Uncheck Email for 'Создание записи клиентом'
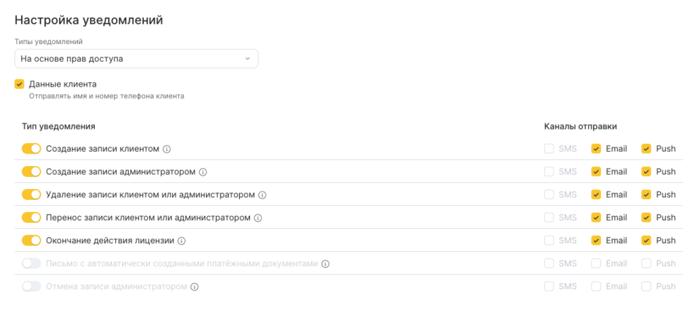Viewport: 694px width, 311px height. coord(596,148)
